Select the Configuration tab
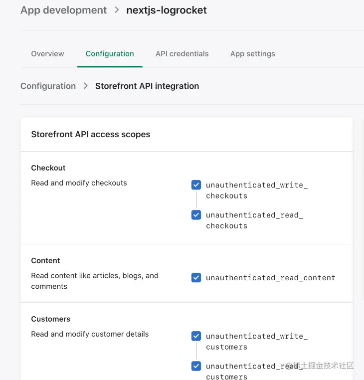The height and width of the screenshot is (380, 364). [x=110, y=54]
